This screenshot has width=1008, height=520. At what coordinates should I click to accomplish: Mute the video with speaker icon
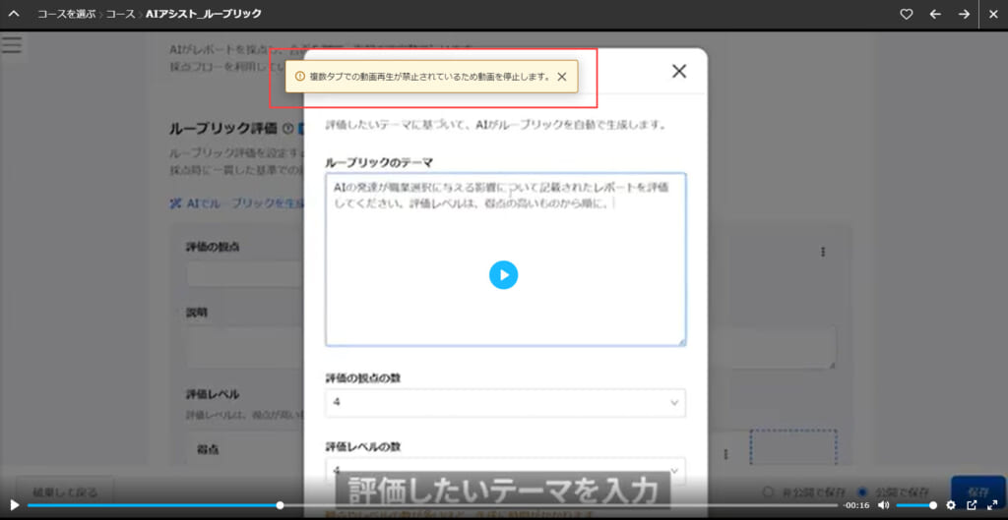(x=883, y=505)
